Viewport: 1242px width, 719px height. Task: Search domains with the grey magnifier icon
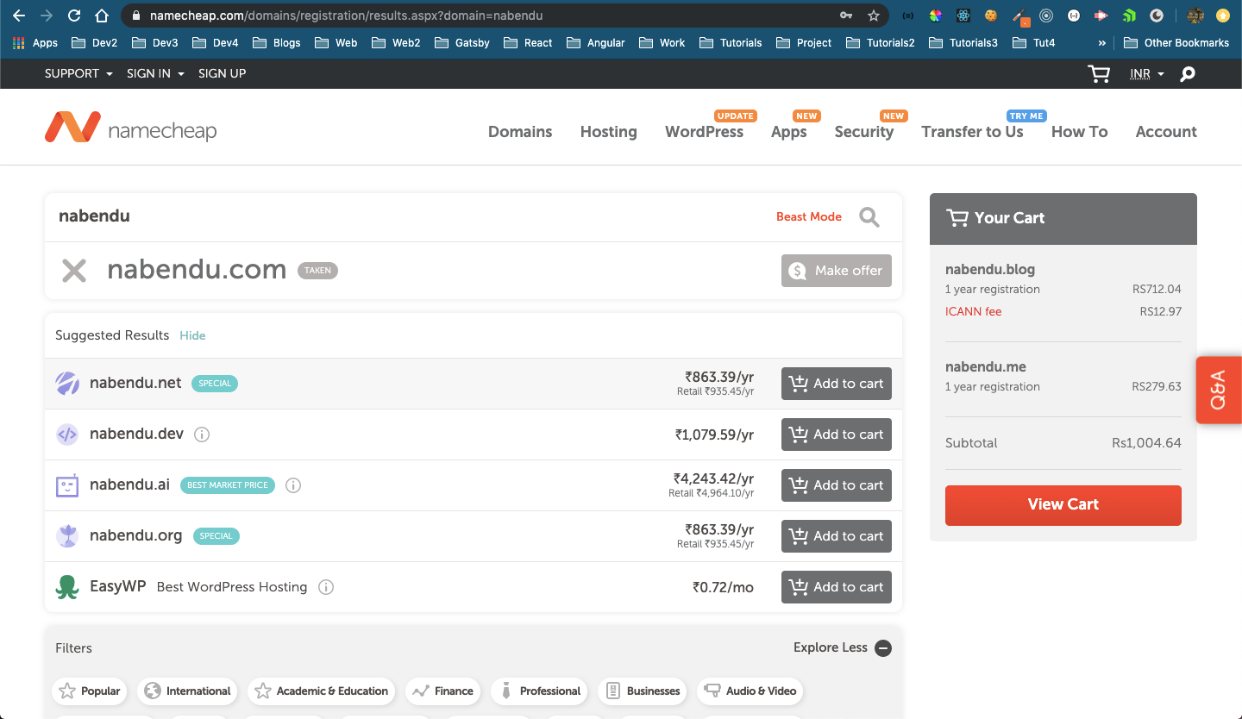[x=869, y=217]
